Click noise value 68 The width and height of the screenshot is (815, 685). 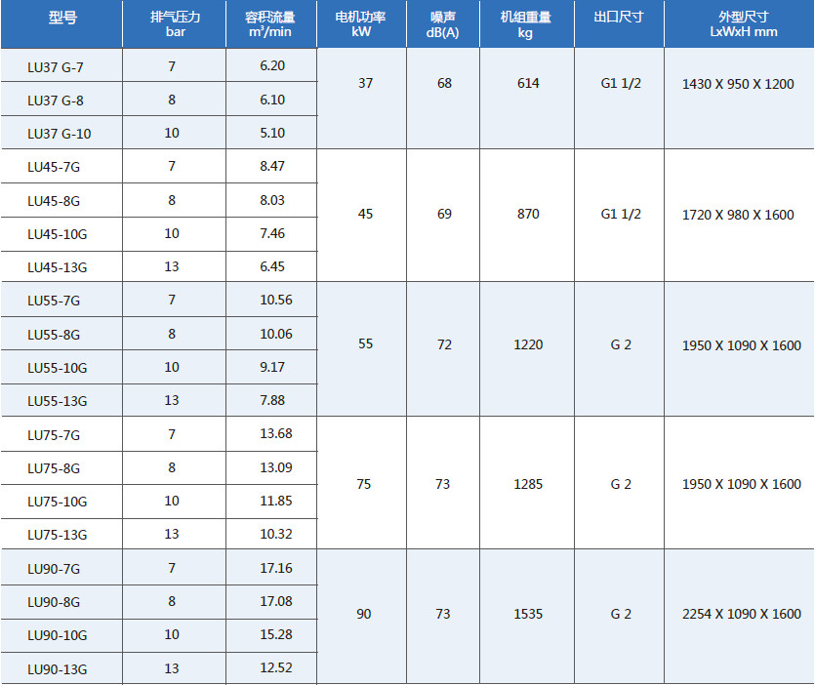coord(444,83)
